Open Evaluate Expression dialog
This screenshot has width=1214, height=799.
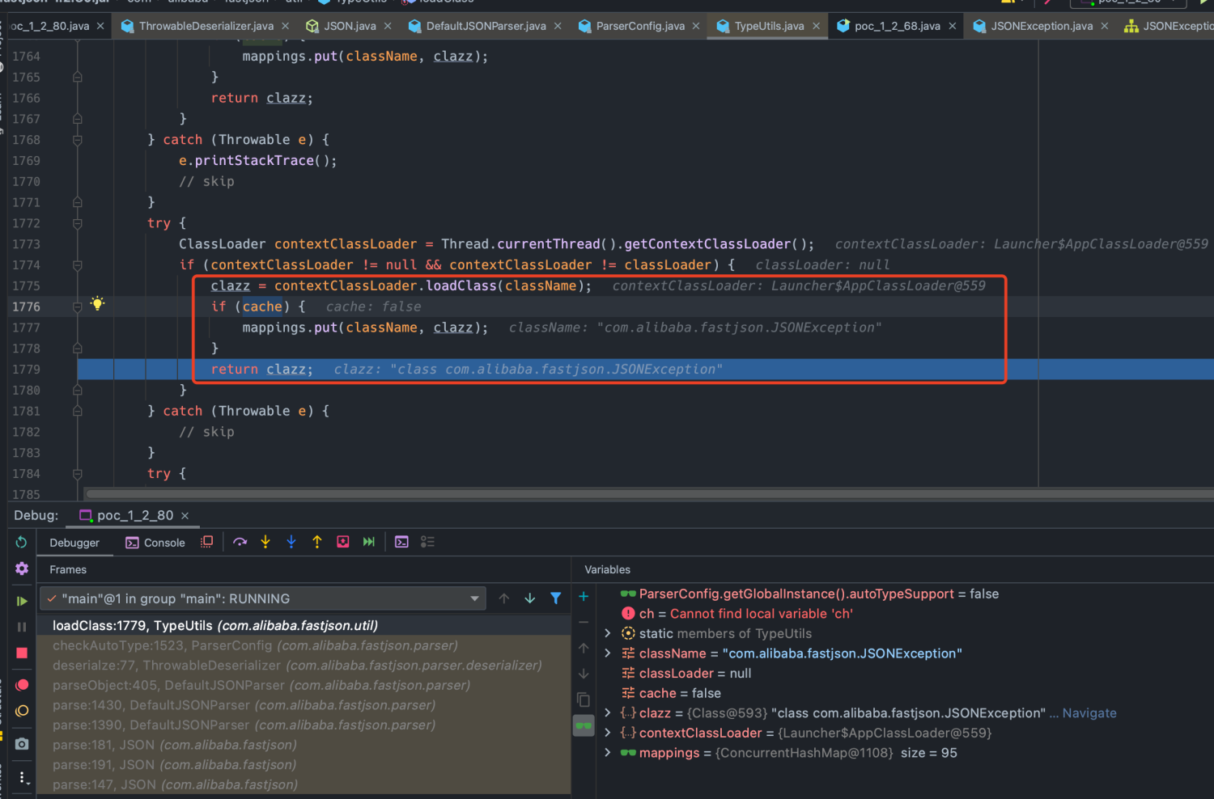pos(401,542)
